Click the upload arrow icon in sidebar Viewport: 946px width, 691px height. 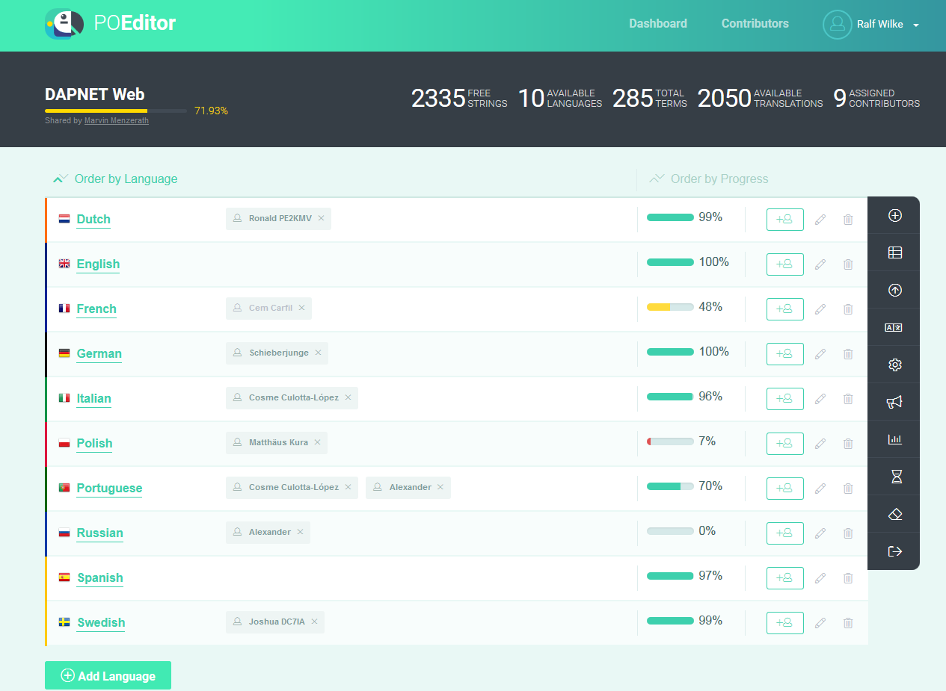pos(894,290)
